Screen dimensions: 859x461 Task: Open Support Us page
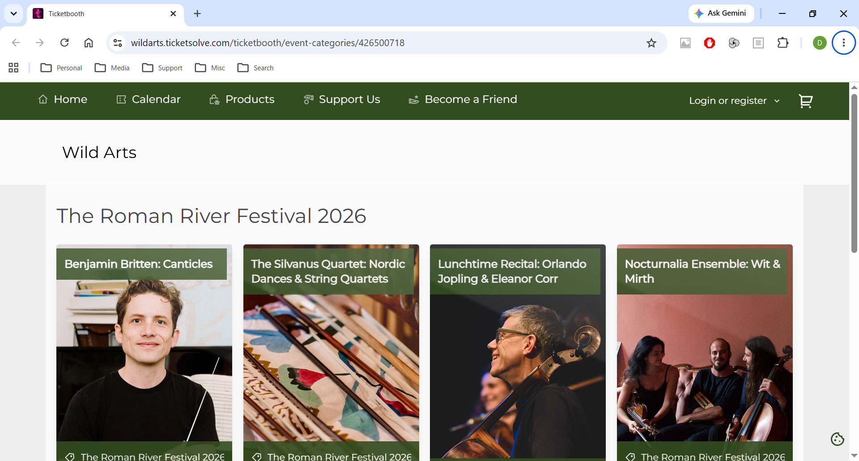[x=342, y=99]
